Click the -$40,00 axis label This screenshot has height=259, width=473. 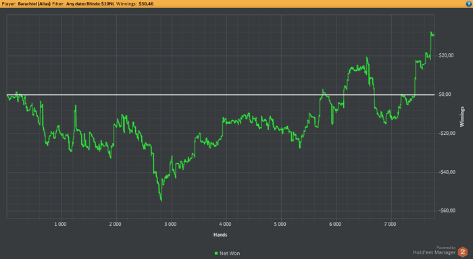tap(447, 172)
